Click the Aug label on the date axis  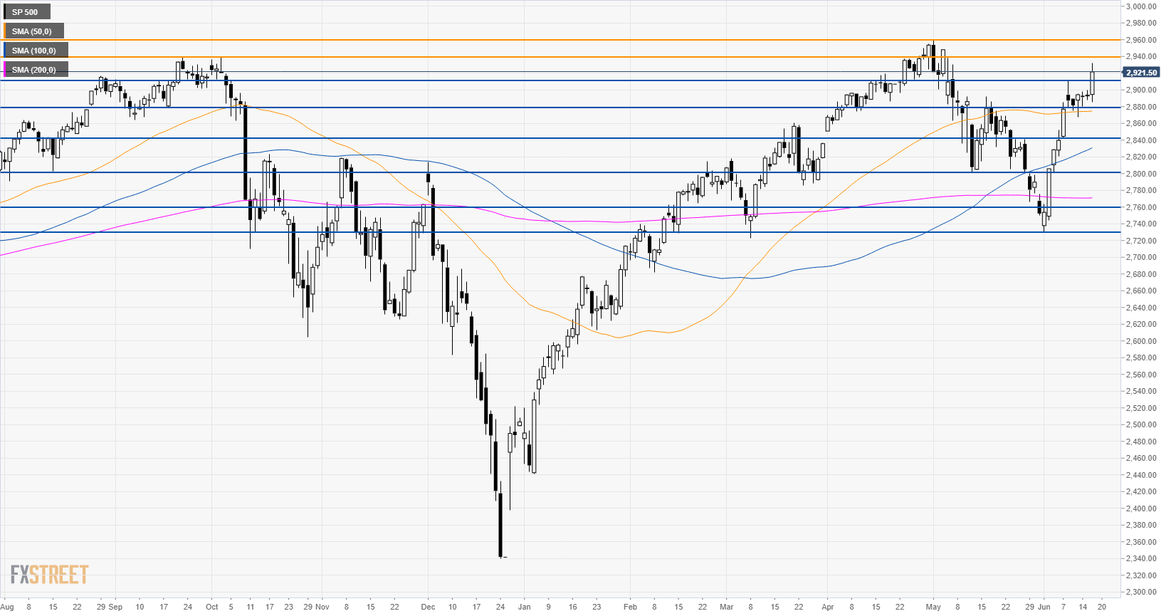7,607
